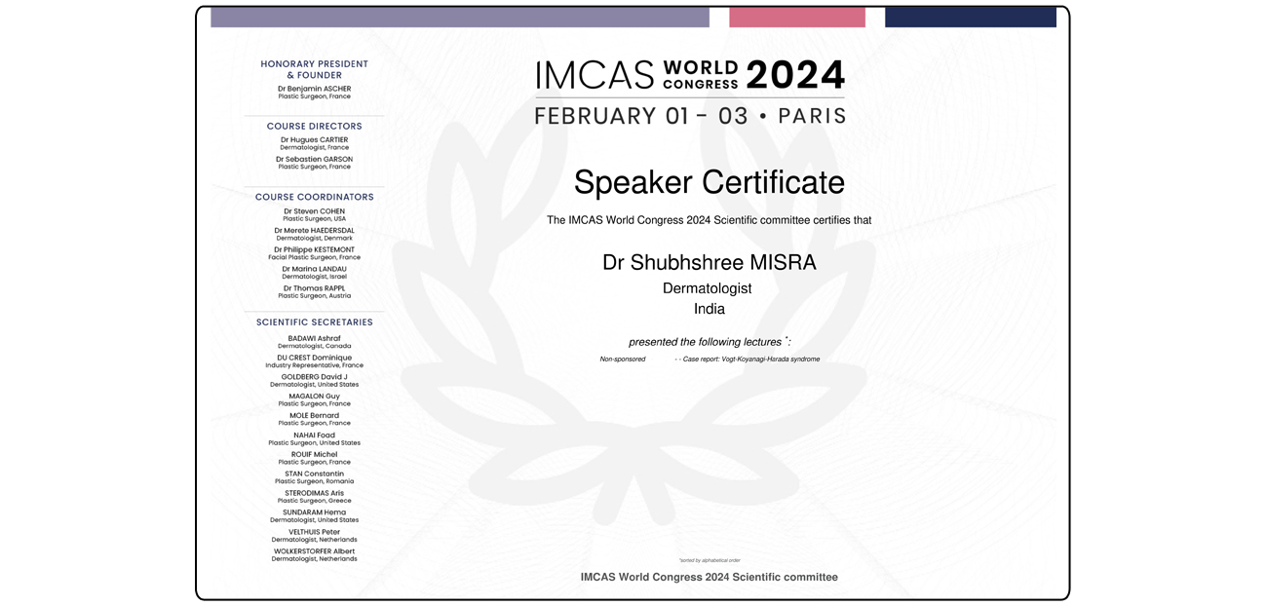Select the name "MOLE Bernard"

[314, 416]
